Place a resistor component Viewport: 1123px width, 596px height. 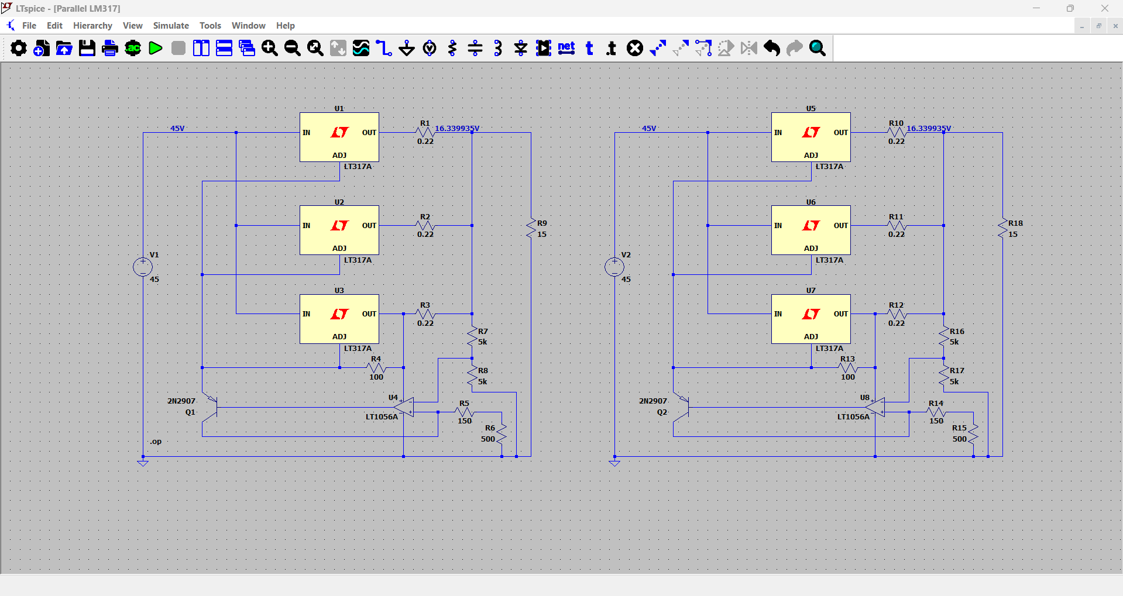[452, 48]
